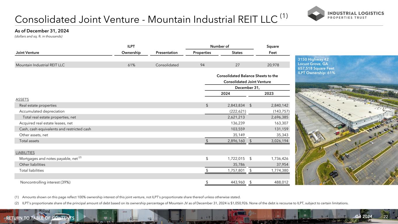
Task: Click footnote (2) about ILPT's proportionate share
Action: click(185, 203)
